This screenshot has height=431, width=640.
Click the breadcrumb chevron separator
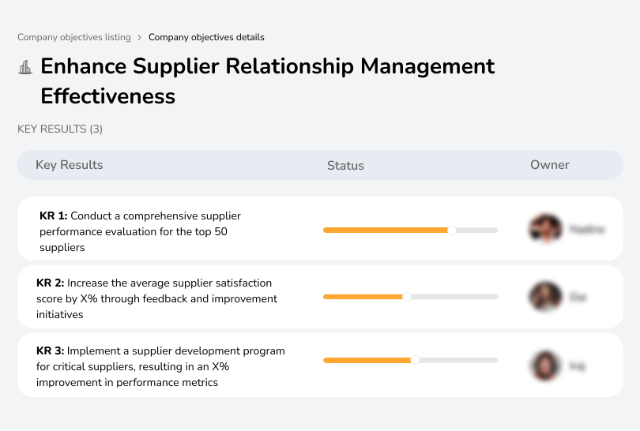140,38
